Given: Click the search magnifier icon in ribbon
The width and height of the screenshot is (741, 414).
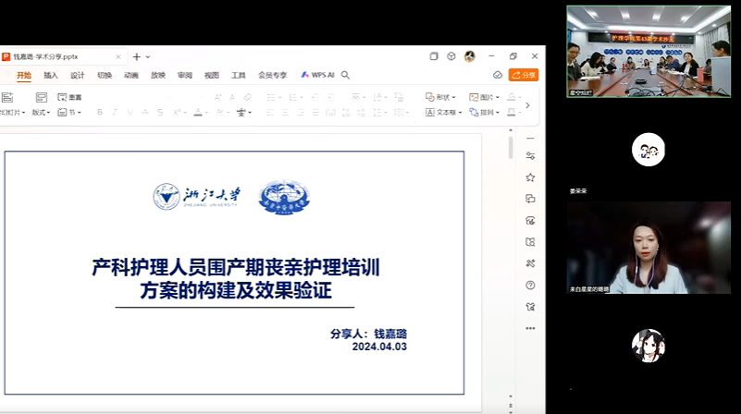Looking at the screenshot, I should pos(345,75).
